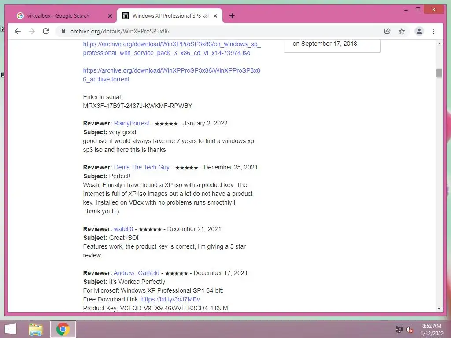
Task: Bookmark this page with the star icon
Action: [x=402, y=31]
